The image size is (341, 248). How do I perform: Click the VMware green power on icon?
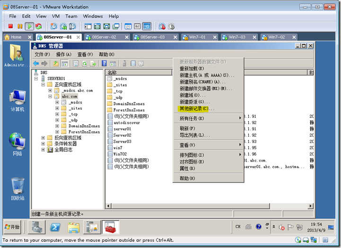(29, 26)
